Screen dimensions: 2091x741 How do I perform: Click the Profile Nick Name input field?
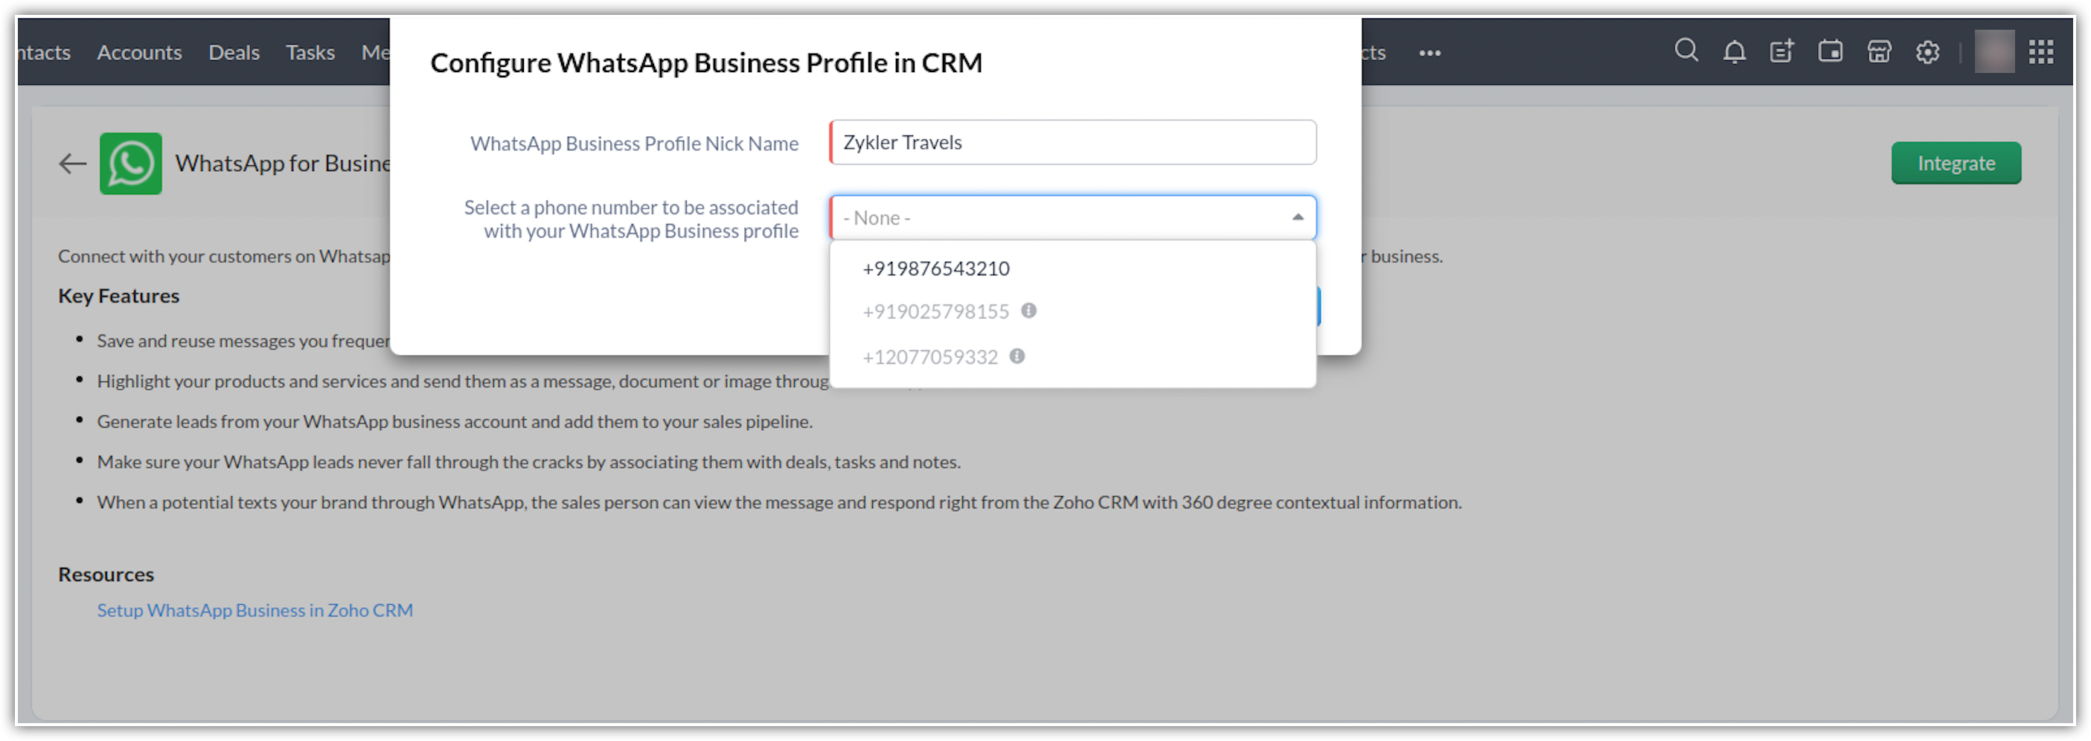click(1072, 143)
